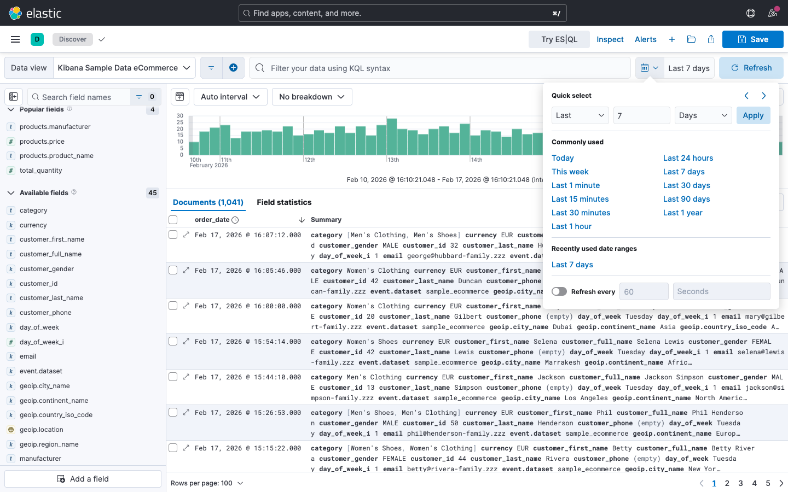Select the Last 24 hours quick range

[688, 158]
